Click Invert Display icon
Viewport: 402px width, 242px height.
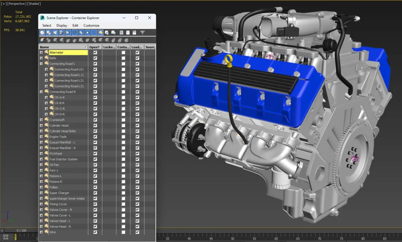[134, 32]
